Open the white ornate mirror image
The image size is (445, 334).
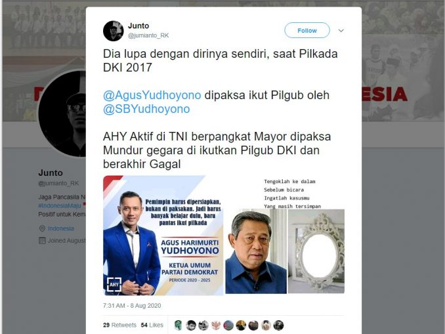click(316, 251)
